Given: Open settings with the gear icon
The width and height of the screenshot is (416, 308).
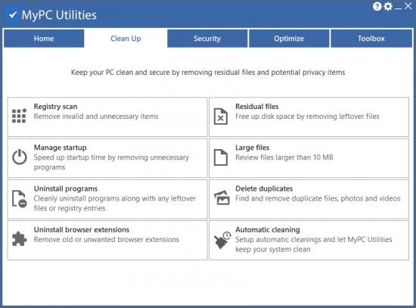Looking at the screenshot, I should (388, 6).
